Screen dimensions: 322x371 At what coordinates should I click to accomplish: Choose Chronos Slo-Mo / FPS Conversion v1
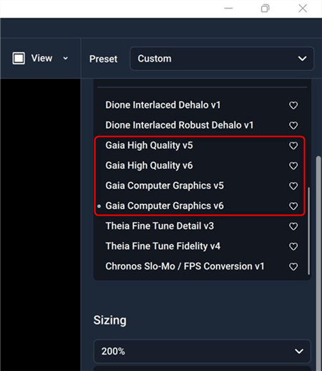tap(185, 266)
